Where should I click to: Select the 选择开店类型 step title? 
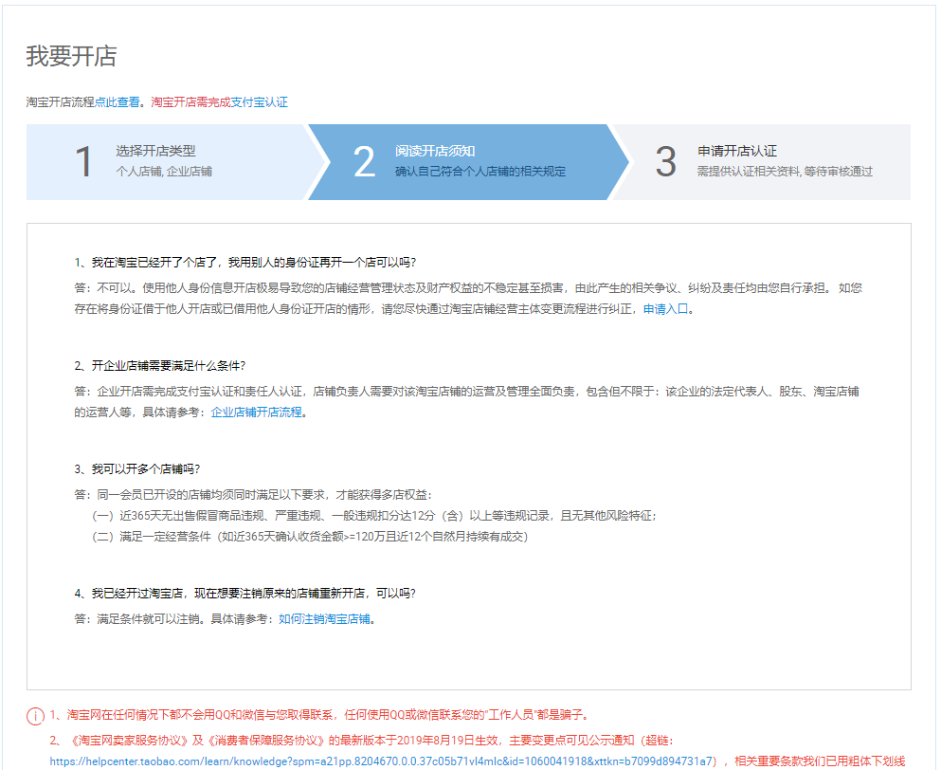coord(155,152)
